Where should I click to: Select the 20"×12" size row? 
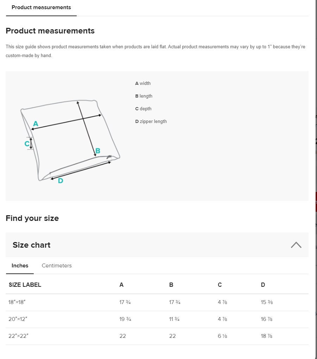pos(157,319)
